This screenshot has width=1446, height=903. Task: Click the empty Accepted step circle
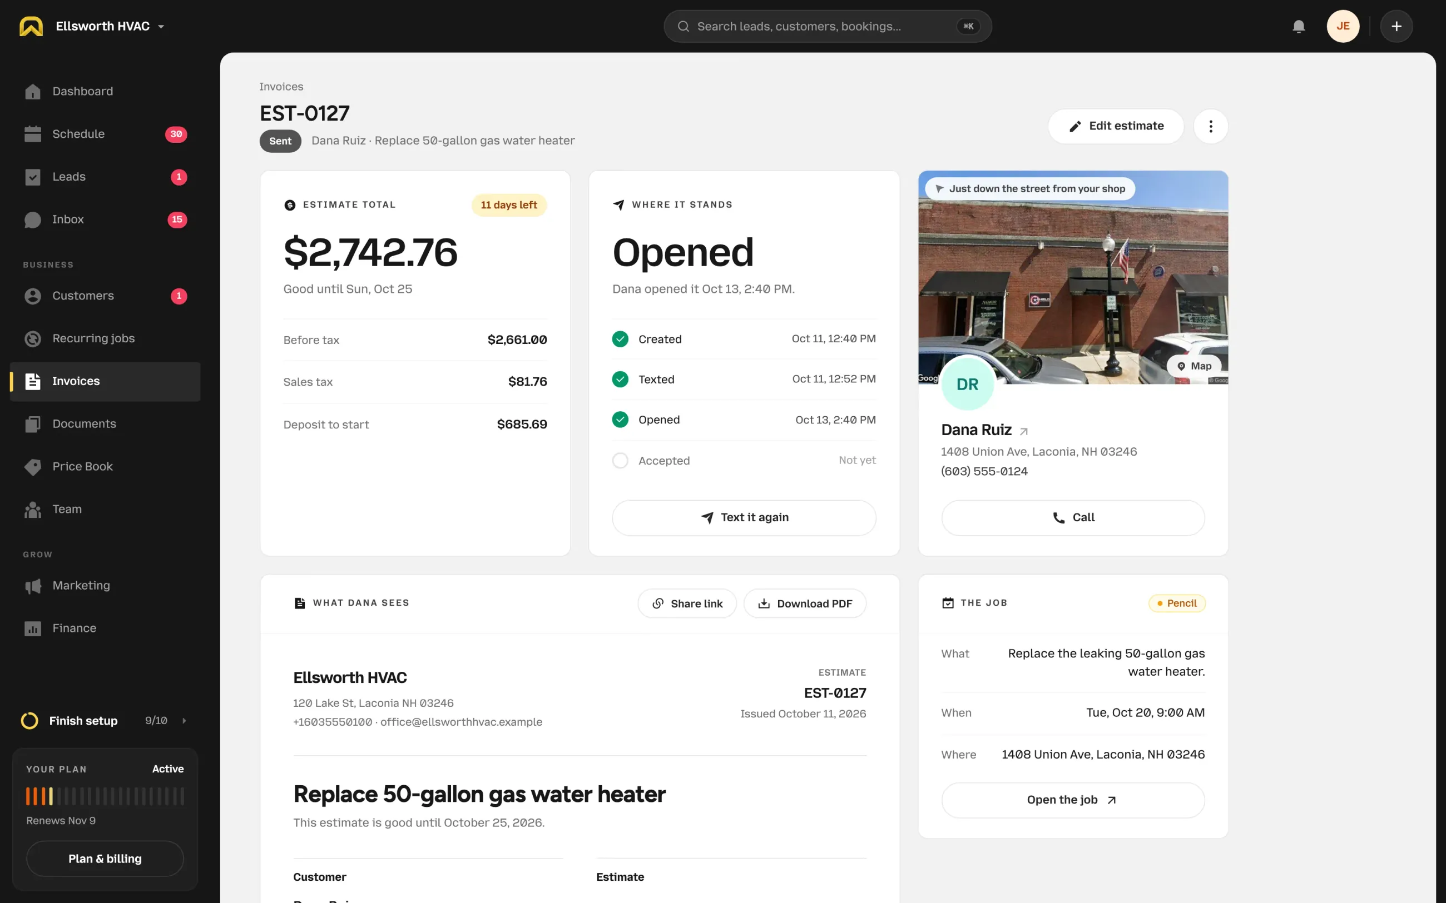620,461
